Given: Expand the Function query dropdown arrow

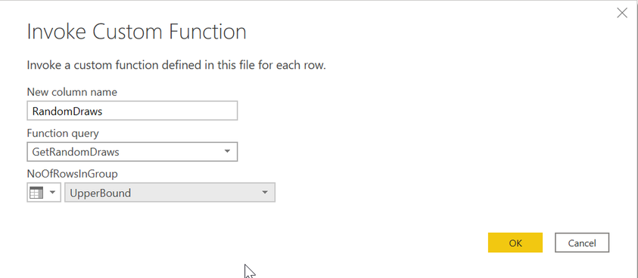Looking at the screenshot, I should point(227,152).
